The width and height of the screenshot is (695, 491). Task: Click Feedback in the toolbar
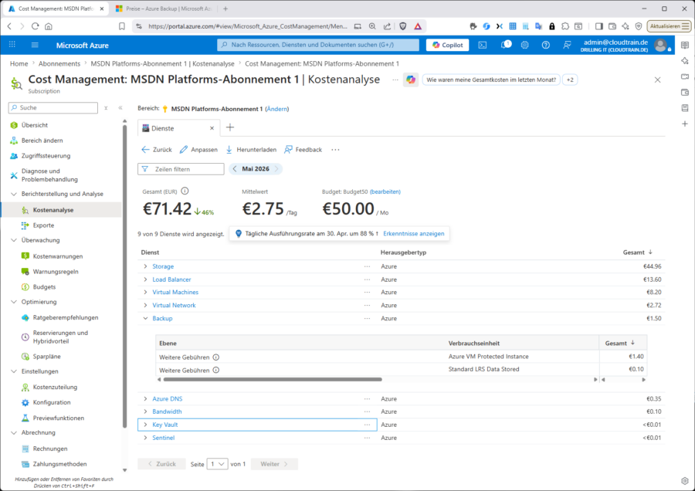(303, 150)
